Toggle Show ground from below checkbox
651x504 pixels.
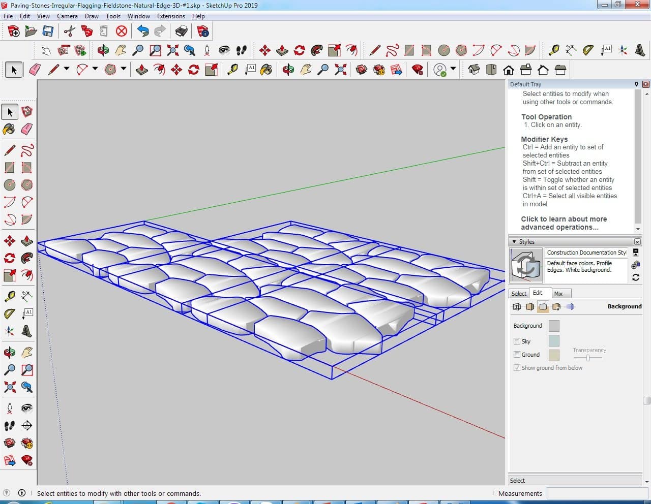click(517, 368)
